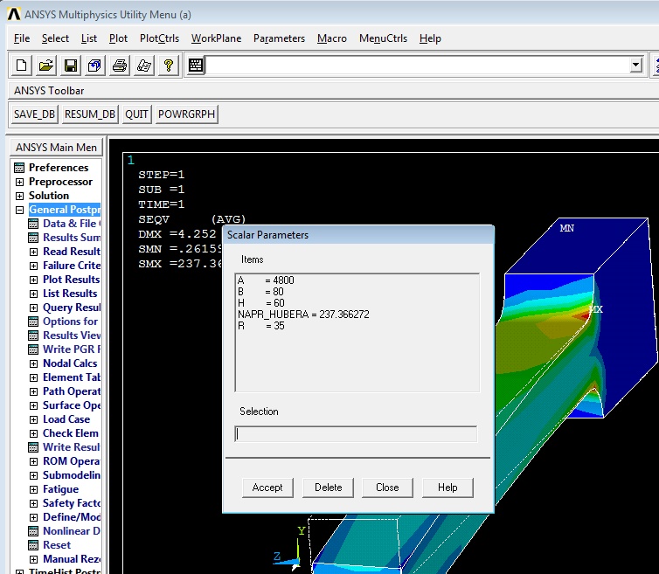Expand the List Results node
This screenshot has width=659, height=574.
tap(33, 294)
